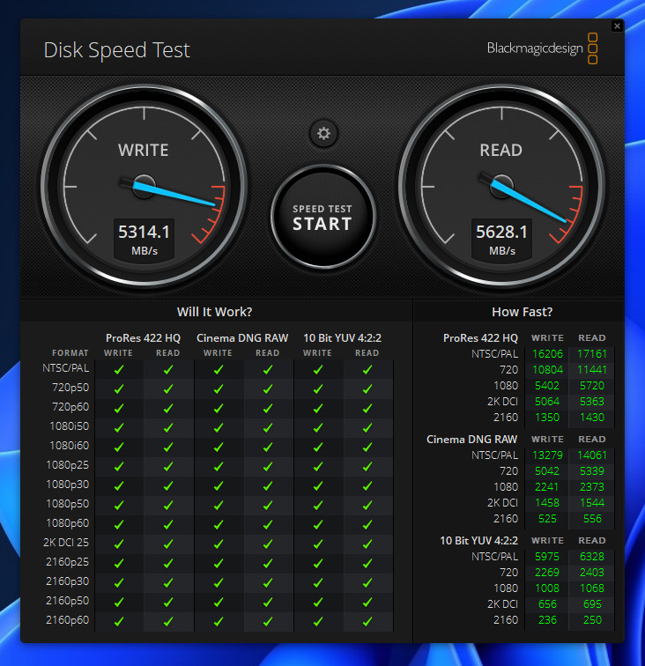Click 10 Bit YUV read checkmark for 720p50
This screenshot has height=666, width=645.
(367, 388)
